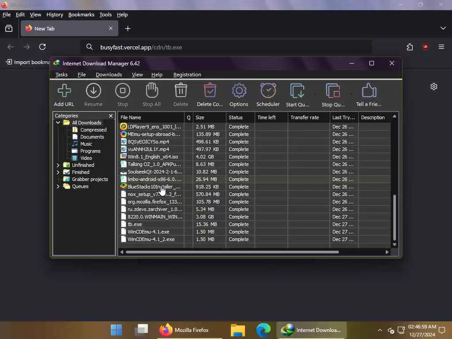Open Firefox Bookmarks menu

(81, 15)
